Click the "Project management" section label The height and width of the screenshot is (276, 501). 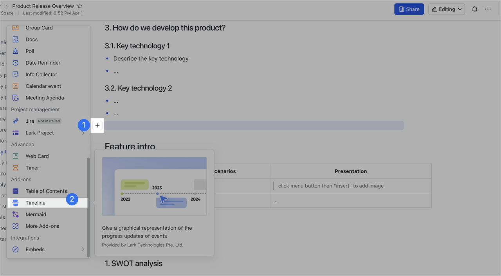(35, 109)
